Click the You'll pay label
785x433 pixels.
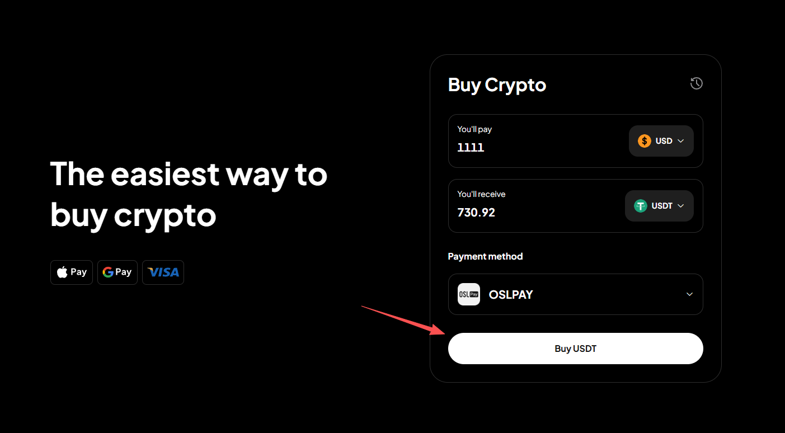474,129
